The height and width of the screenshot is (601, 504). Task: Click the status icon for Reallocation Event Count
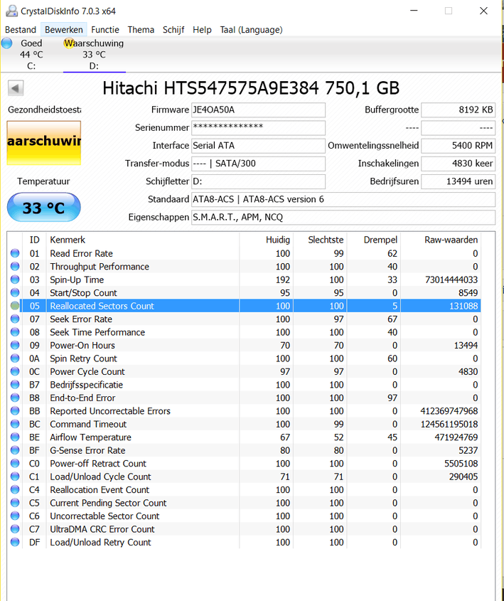point(15,489)
